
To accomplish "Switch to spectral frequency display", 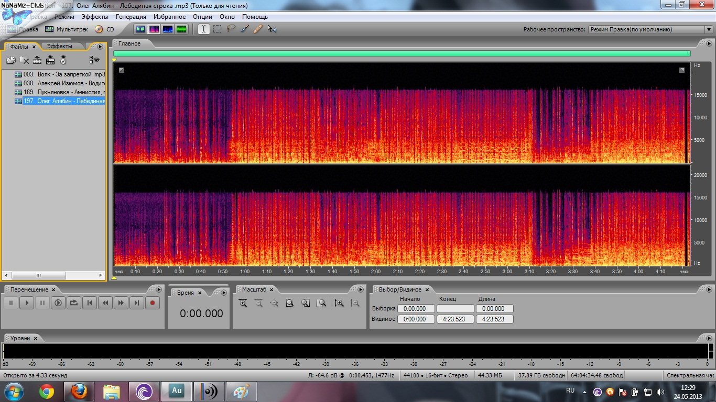I will [154, 29].
